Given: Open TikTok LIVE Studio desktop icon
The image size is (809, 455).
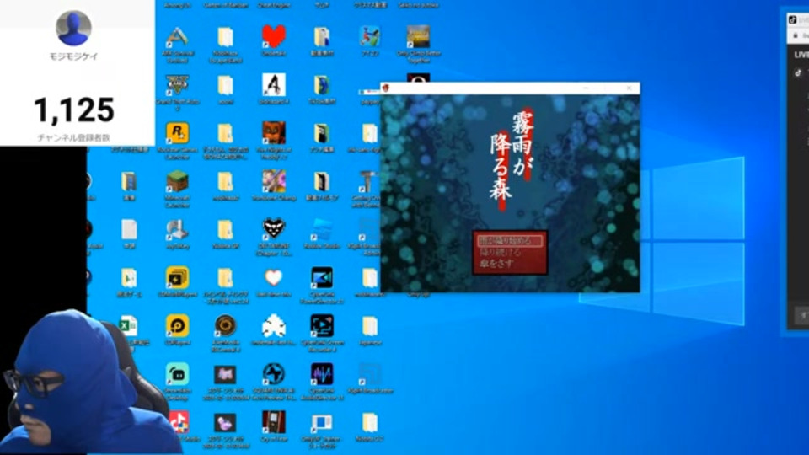Looking at the screenshot, I should coord(179,422).
